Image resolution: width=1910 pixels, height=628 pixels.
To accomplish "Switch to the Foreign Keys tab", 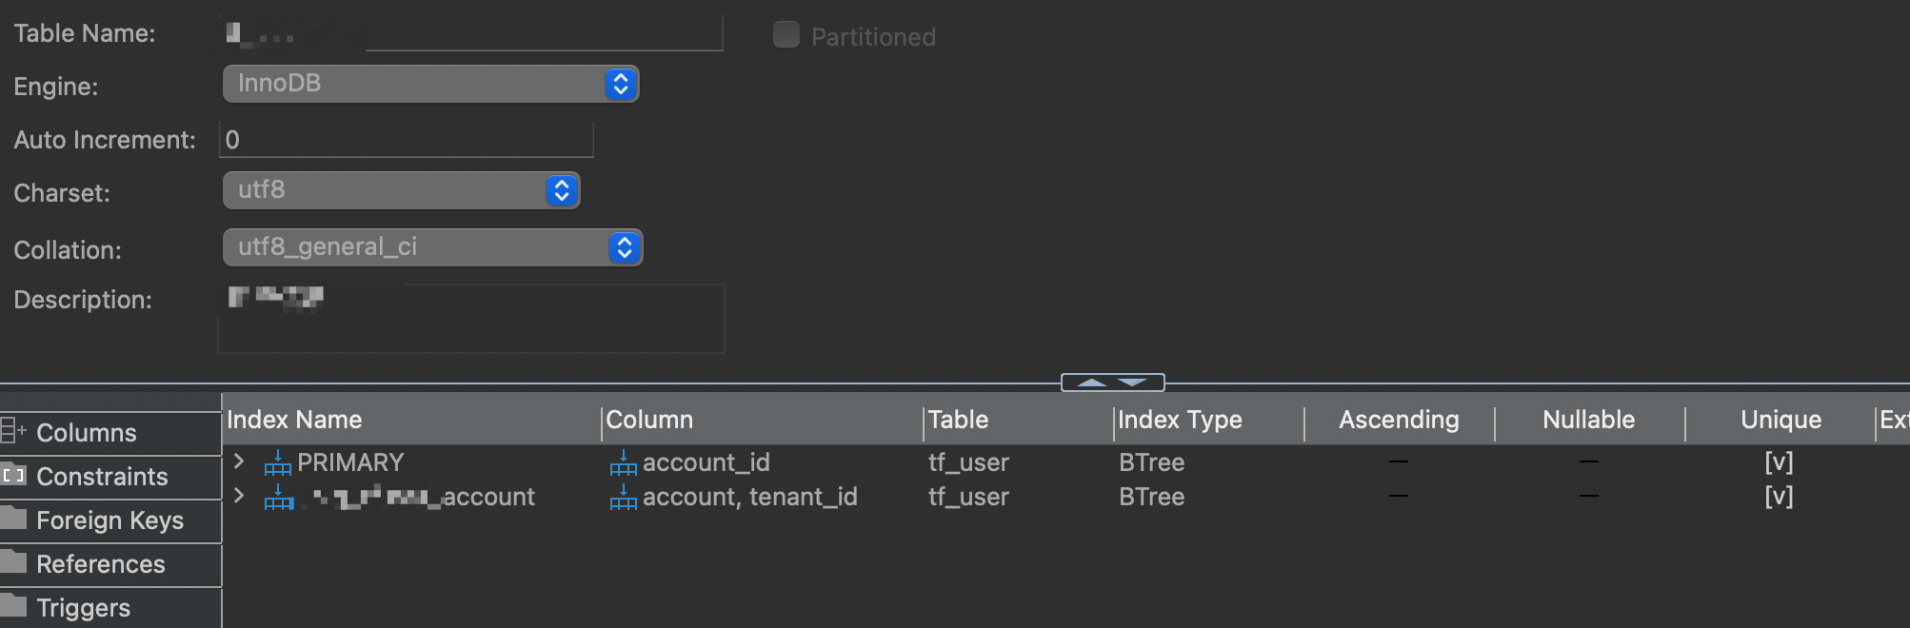I will tap(109, 520).
